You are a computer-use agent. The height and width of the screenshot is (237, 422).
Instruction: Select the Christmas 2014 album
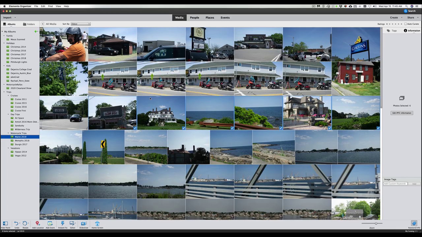coord(18,47)
